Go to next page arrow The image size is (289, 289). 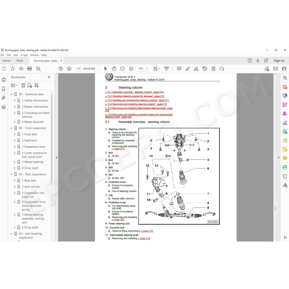click(69, 69)
